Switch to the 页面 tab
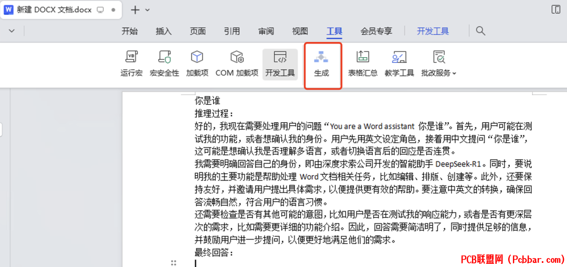Screen dimensions: 567x267 pyautogui.click(x=198, y=31)
